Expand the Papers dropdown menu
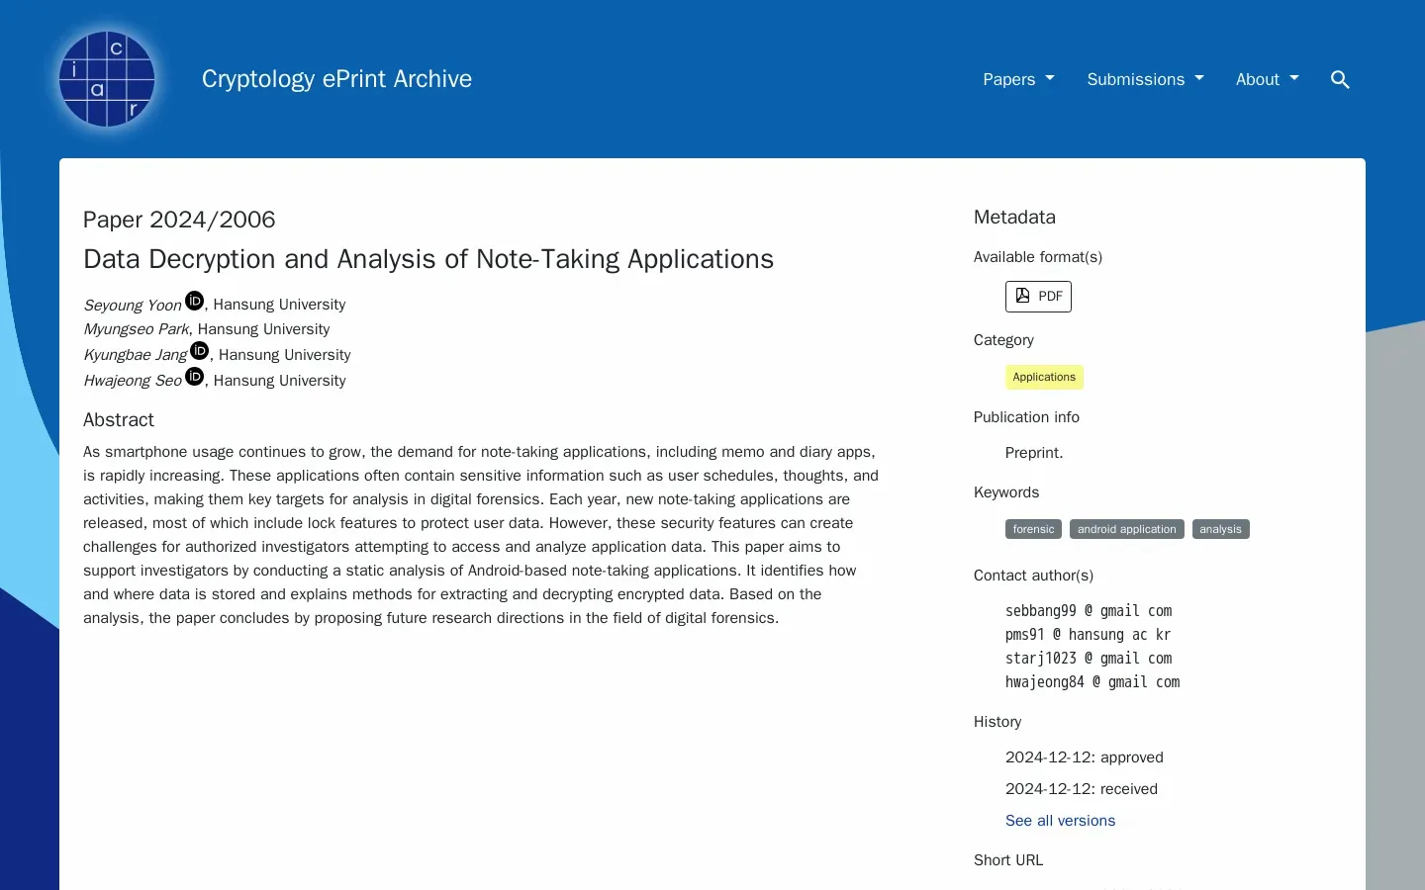Image resolution: width=1425 pixels, height=890 pixels. tap(1018, 79)
